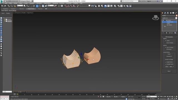Open the Utilities command panel tab
The image size is (178, 100).
click(x=176, y=13)
